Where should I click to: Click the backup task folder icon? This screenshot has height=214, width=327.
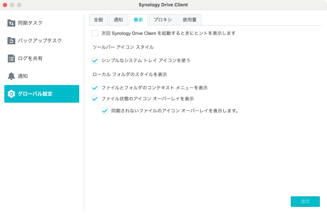click(x=11, y=40)
